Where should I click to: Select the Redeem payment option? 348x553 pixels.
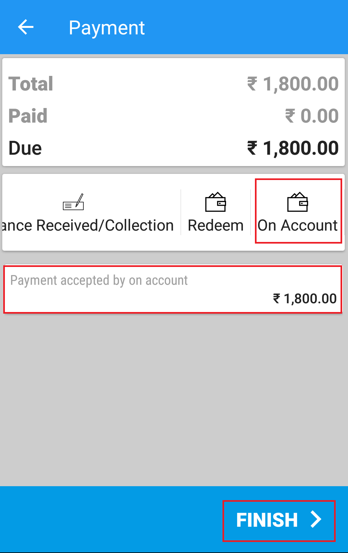pos(216,213)
